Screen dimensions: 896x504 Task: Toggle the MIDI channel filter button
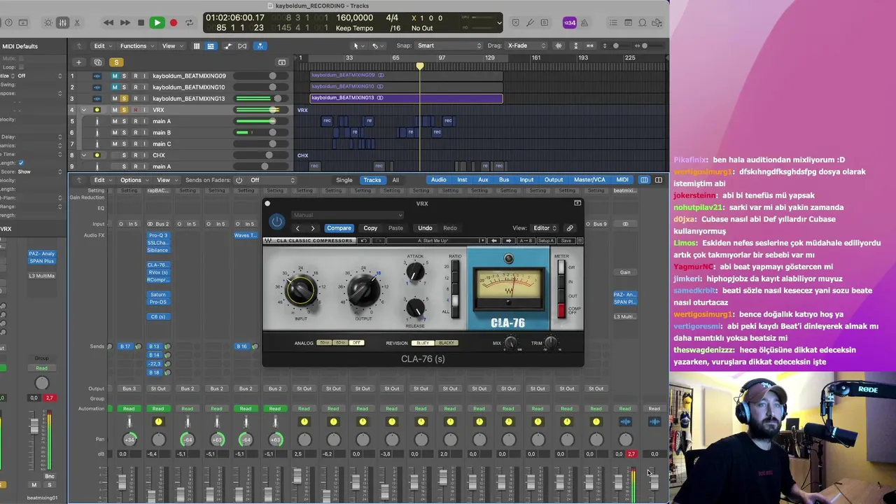coord(622,180)
